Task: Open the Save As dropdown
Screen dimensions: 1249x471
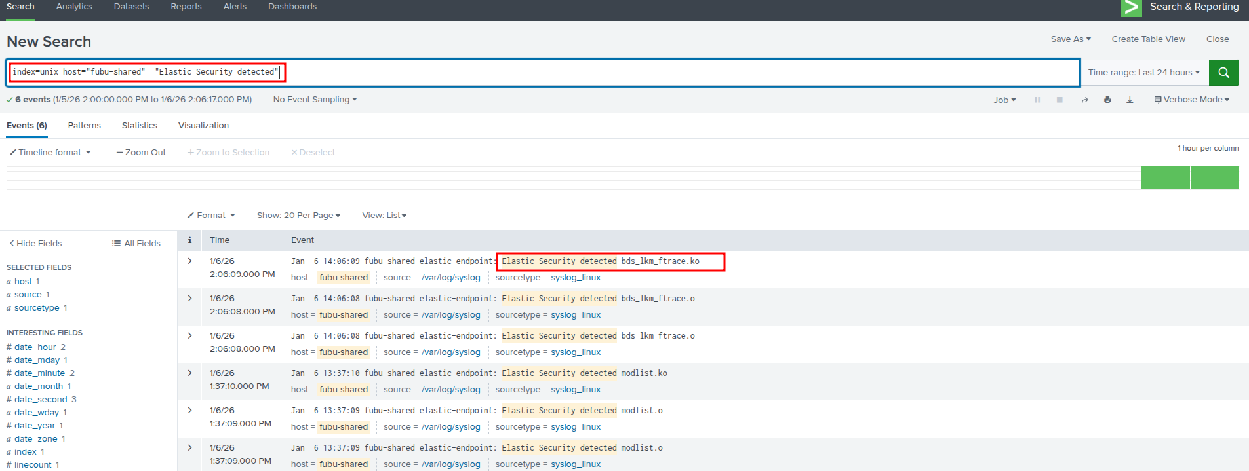Action: pos(1070,39)
